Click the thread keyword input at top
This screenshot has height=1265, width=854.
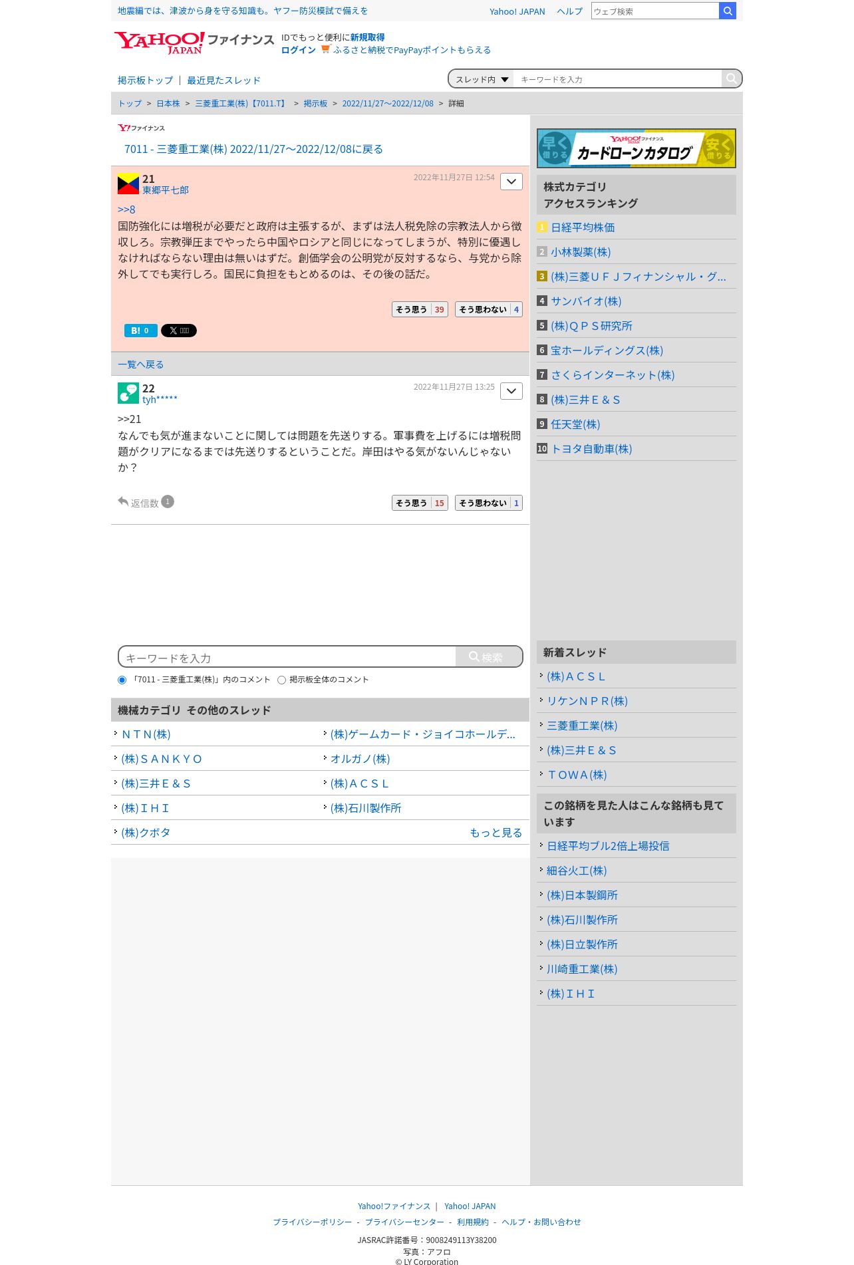617,79
